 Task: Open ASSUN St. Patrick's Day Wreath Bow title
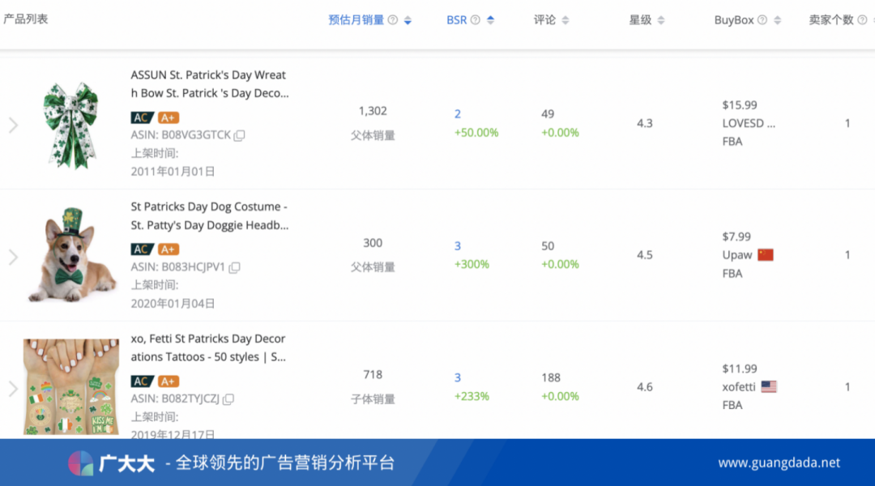click(210, 83)
